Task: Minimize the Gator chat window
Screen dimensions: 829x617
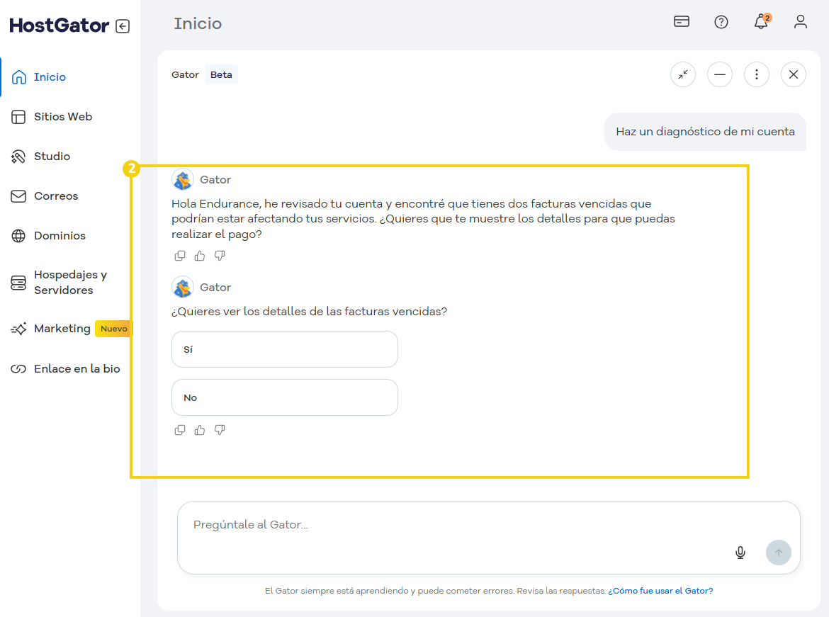Action: click(x=720, y=74)
